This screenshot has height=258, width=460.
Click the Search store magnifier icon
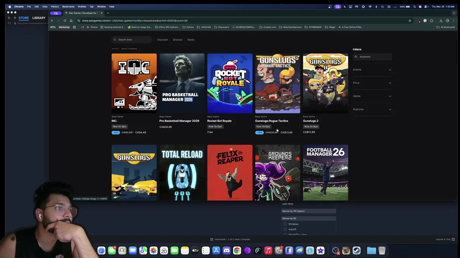click(x=115, y=40)
